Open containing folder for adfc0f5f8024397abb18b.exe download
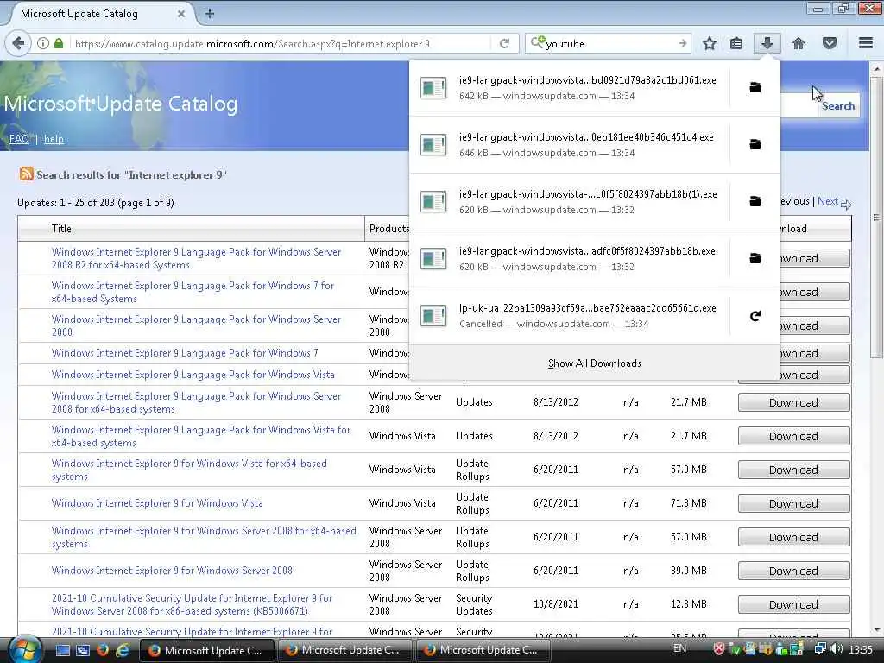The height and width of the screenshot is (663, 884). coord(755,258)
